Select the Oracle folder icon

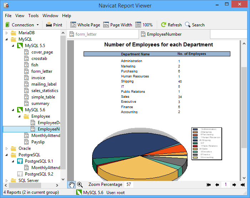pos(14,148)
